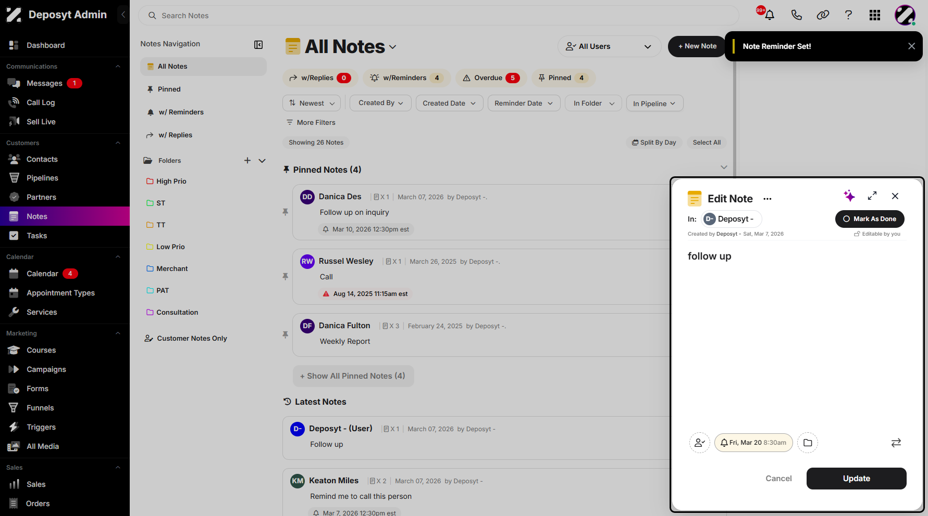This screenshot has height=516, width=928.
Task: Open the apps grid icon
Action: 875,15
